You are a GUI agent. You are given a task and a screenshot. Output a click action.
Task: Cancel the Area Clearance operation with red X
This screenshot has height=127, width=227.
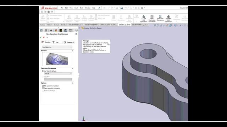[44, 37]
